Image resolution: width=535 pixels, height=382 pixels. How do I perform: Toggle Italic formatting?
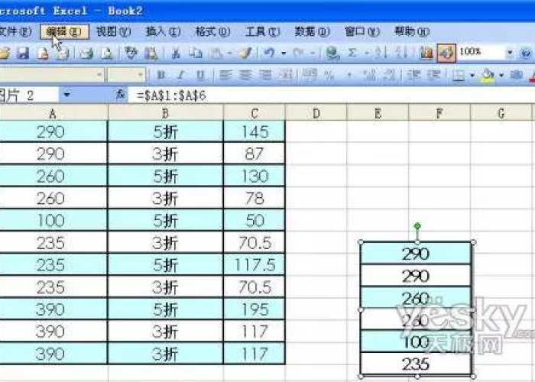(181, 75)
